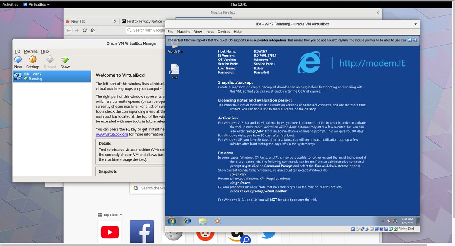Click the video capture status icon

click(381, 229)
